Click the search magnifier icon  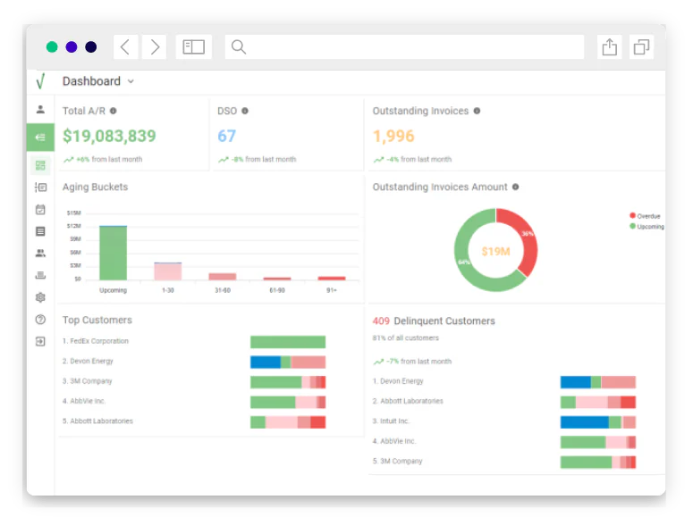pos(239,46)
